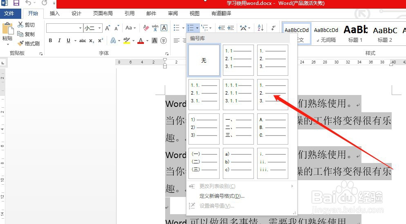Click the Increase Indent icon
406x224 pixels.
(x=231, y=28)
